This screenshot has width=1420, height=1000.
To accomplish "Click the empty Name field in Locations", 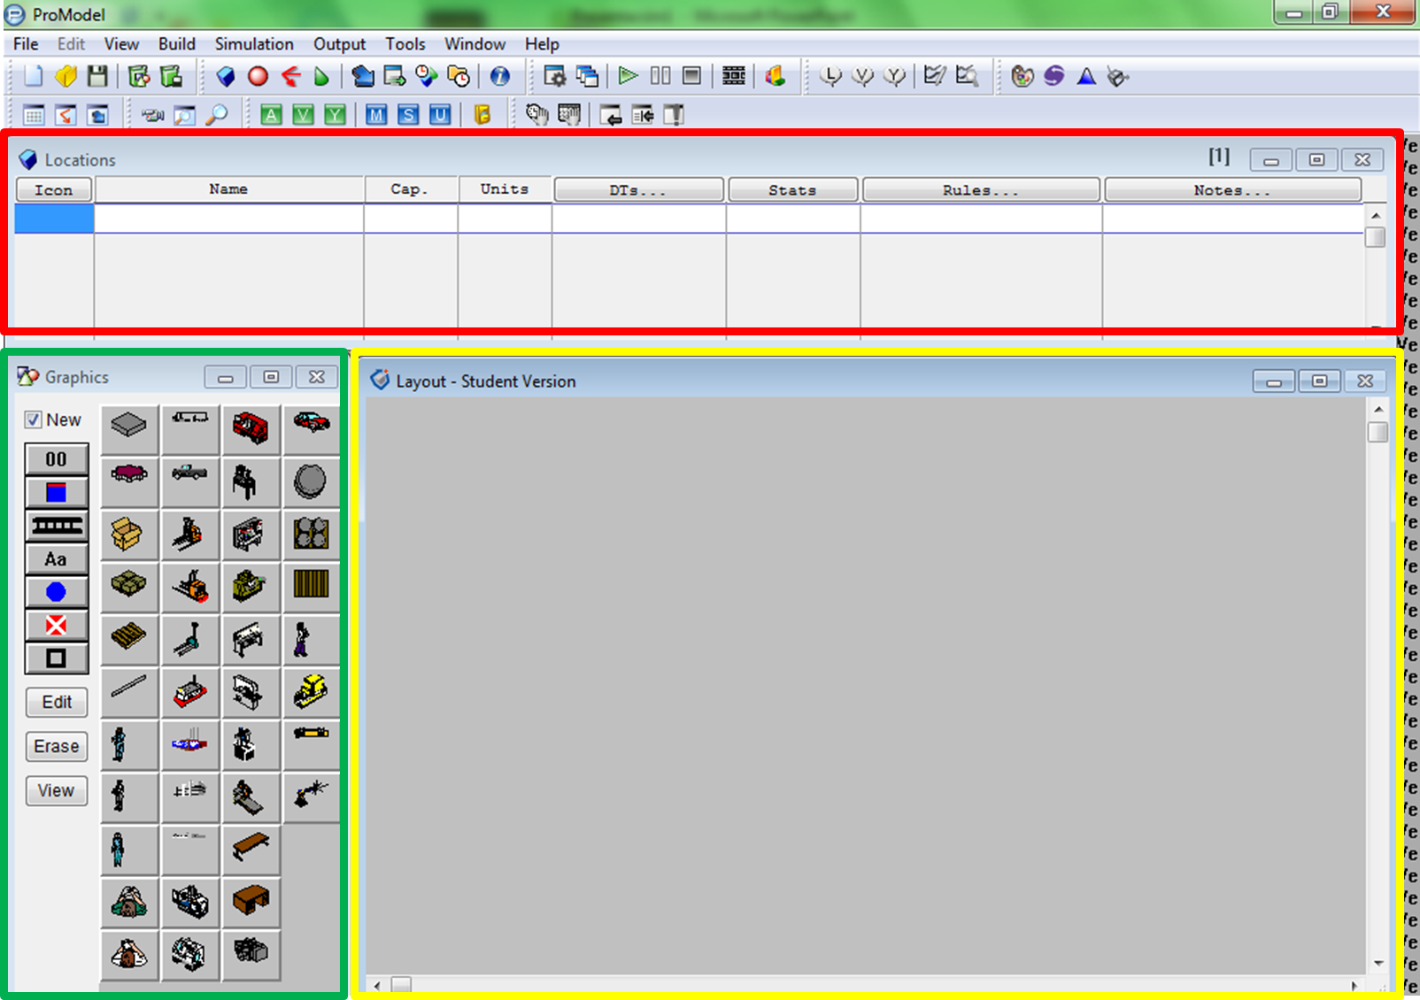I will click(x=228, y=219).
